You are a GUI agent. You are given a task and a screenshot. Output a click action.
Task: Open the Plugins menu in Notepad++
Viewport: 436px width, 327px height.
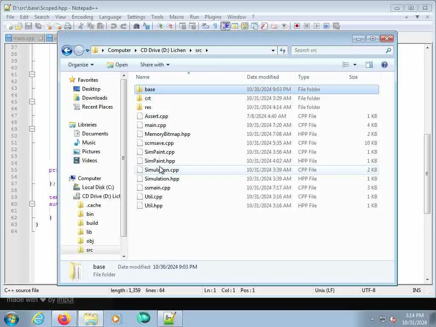coord(213,17)
